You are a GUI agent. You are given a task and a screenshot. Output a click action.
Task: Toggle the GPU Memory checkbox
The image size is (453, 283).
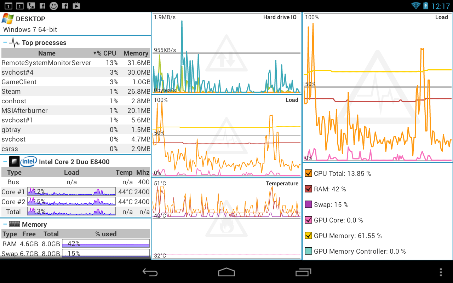tap(308, 236)
